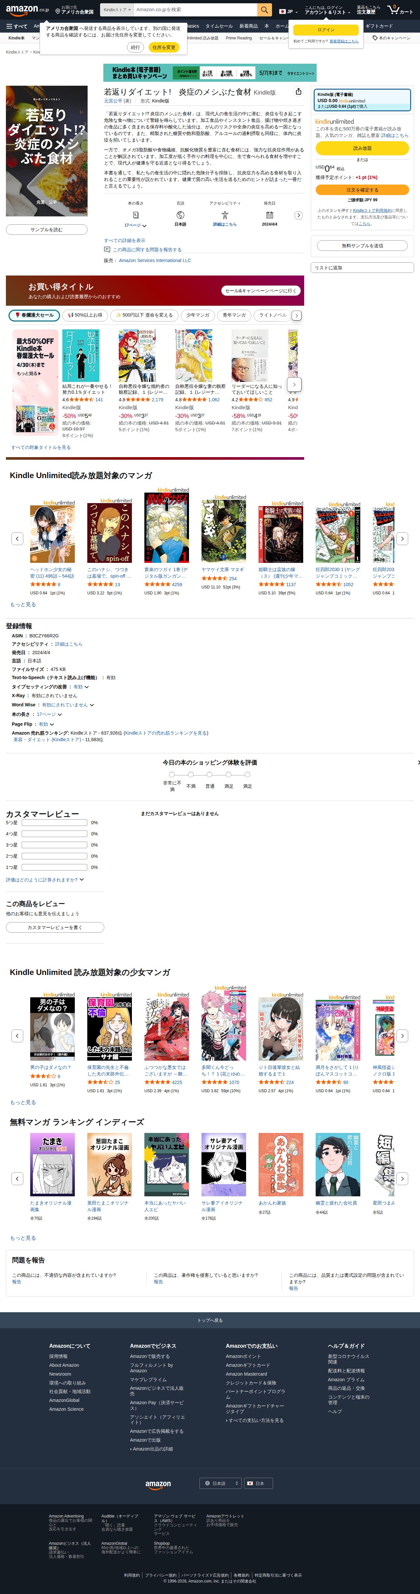The image size is (420, 1594).
Task: Show more book detail items with the arrow
Action: pyautogui.click(x=298, y=215)
